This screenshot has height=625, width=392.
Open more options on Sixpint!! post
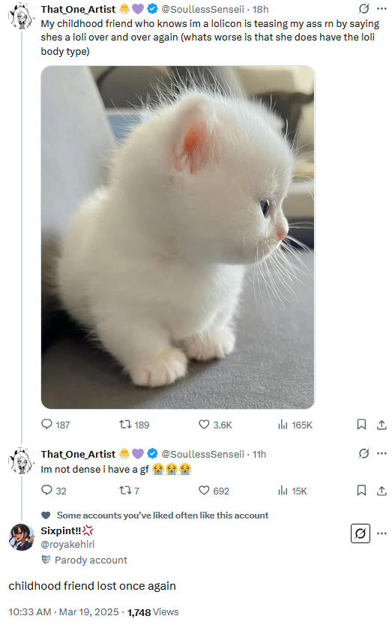tap(382, 533)
